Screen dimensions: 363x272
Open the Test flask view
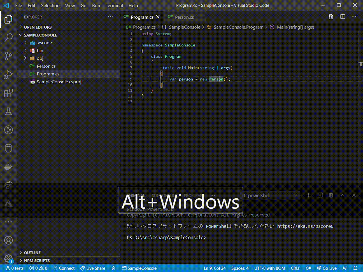[x=8, y=111]
